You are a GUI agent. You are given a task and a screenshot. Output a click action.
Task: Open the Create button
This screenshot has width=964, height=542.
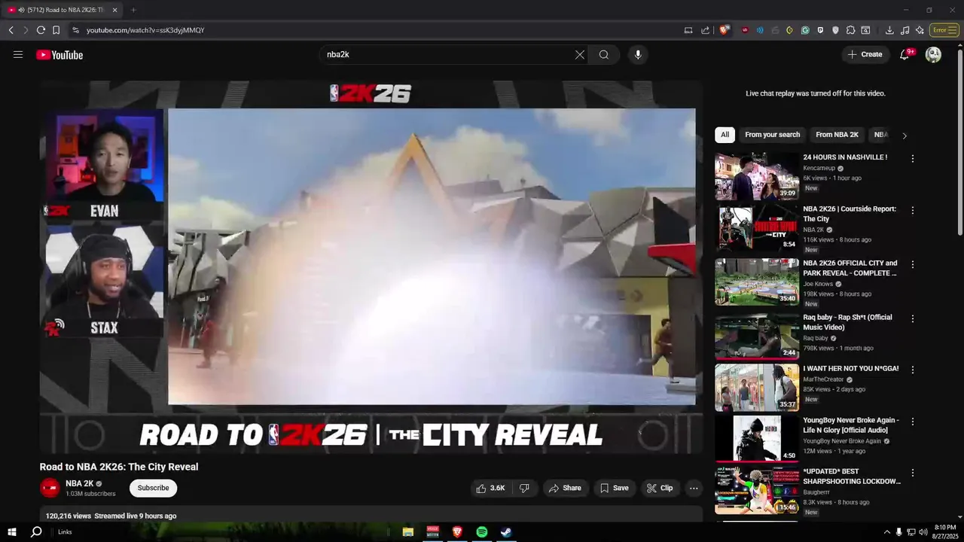pyautogui.click(x=865, y=54)
